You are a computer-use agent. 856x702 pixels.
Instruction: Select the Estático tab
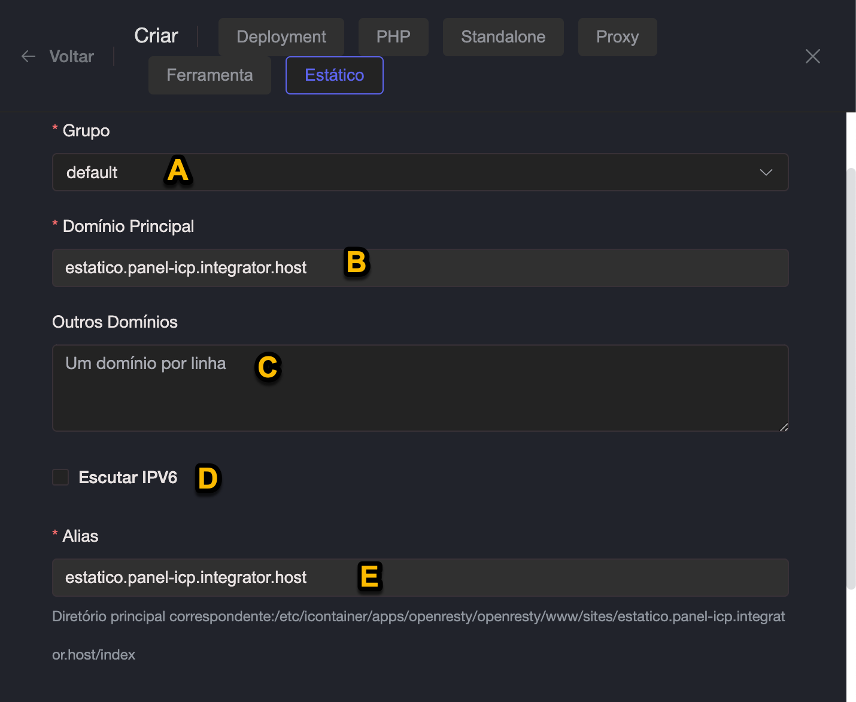(334, 75)
